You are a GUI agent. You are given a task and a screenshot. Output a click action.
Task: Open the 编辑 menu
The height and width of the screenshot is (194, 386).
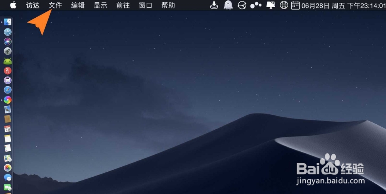(78, 5)
